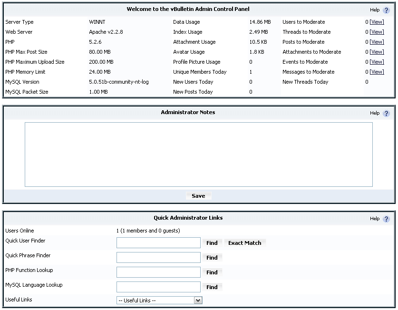Image resolution: width=398 pixels, height=310 pixels.
Task: Click the PHP version 5.2.6 value
Action: pyautogui.click(x=95, y=42)
